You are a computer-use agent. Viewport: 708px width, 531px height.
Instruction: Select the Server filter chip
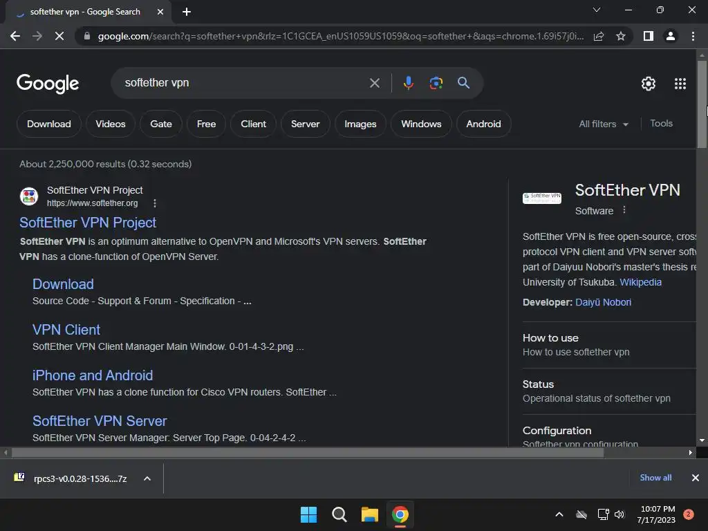click(305, 124)
